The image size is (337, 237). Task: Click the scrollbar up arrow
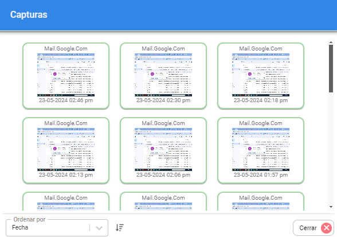point(331,42)
